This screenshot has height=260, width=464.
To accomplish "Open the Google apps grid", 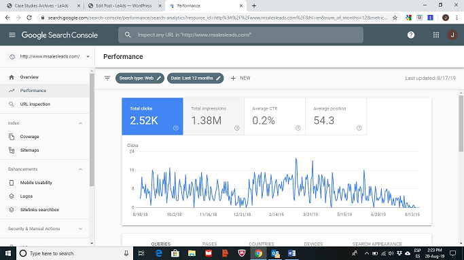I will 436,35.
